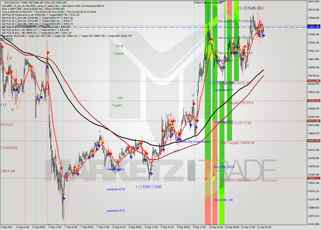Image resolution: width=321 pixels, height=230 pixels.
Task: Select the red 55173.580 price-axis tag
Action: tap(313, 121)
